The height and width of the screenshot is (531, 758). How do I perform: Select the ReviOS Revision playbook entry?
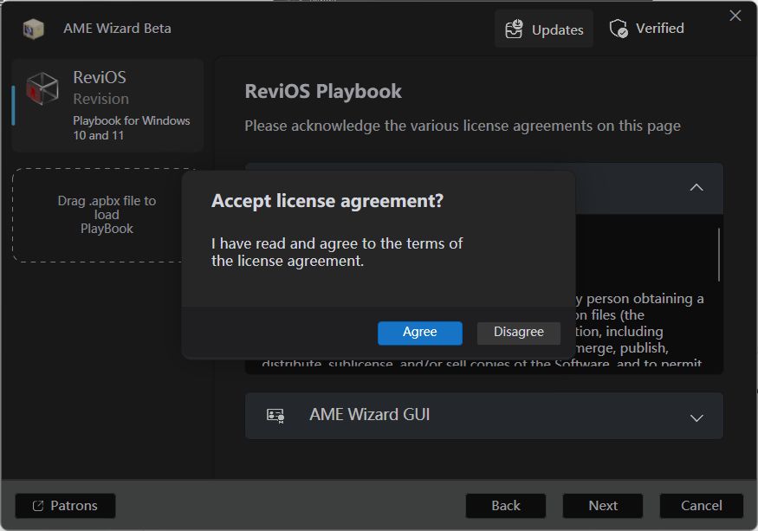tap(107, 106)
